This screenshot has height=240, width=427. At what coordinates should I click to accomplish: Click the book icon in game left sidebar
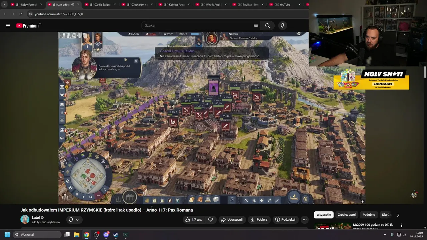point(62,104)
